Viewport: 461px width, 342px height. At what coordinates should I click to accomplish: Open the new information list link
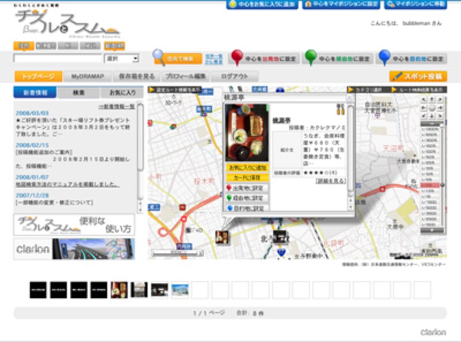pyautogui.click(x=116, y=107)
